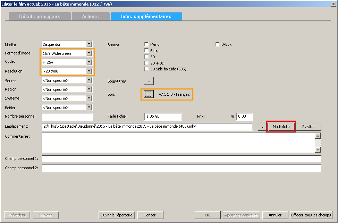Open the Acteurs tab

click(x=91, y=16)
